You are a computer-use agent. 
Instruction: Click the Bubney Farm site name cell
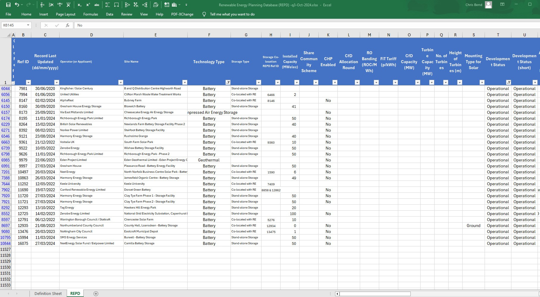(155, 100)
